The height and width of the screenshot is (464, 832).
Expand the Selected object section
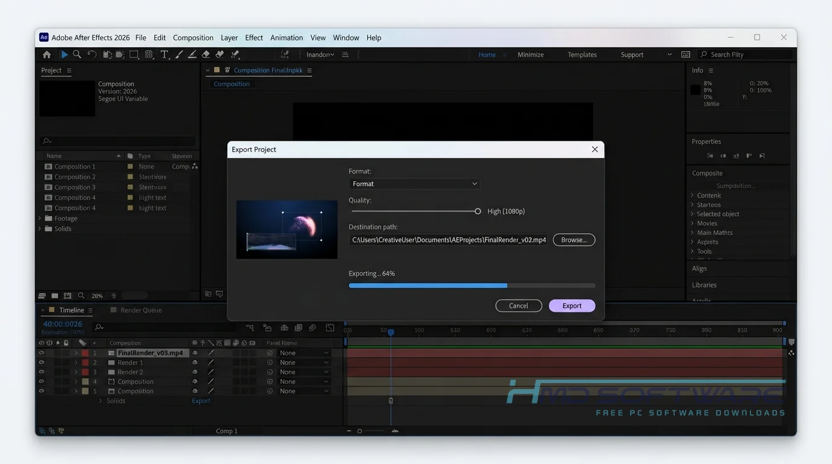[692, 214]
